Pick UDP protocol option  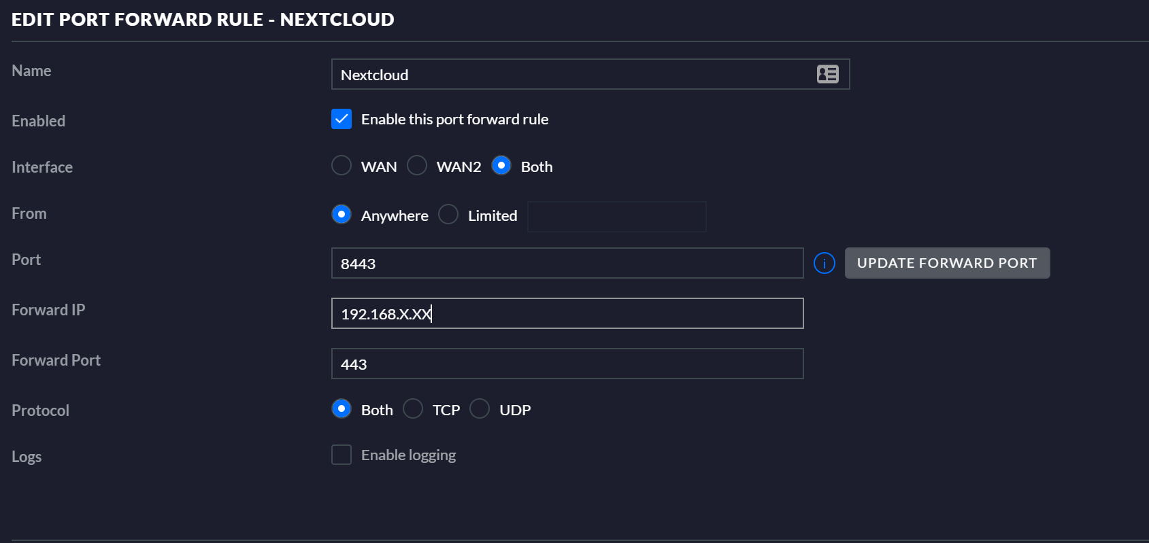click(480, 409)
